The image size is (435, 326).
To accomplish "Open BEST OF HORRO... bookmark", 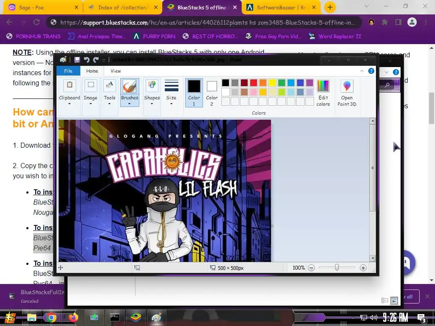I will pos(210,37).
